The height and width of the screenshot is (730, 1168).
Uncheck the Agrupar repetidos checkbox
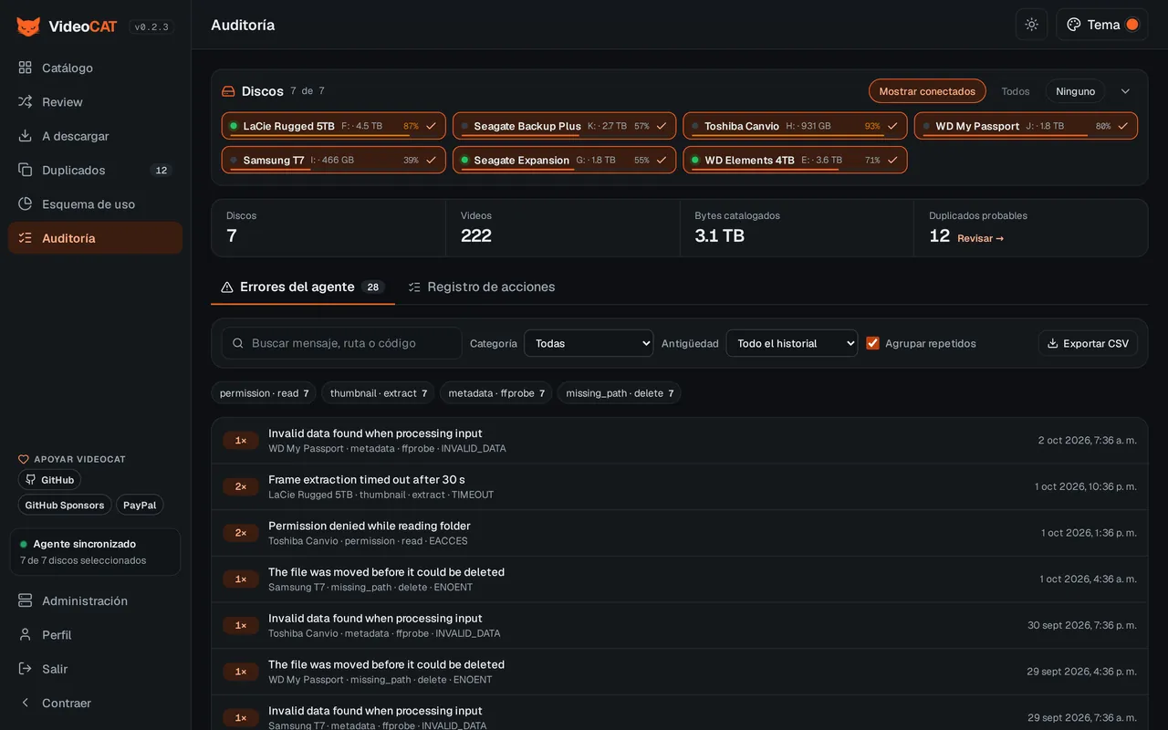click(872, 343)
